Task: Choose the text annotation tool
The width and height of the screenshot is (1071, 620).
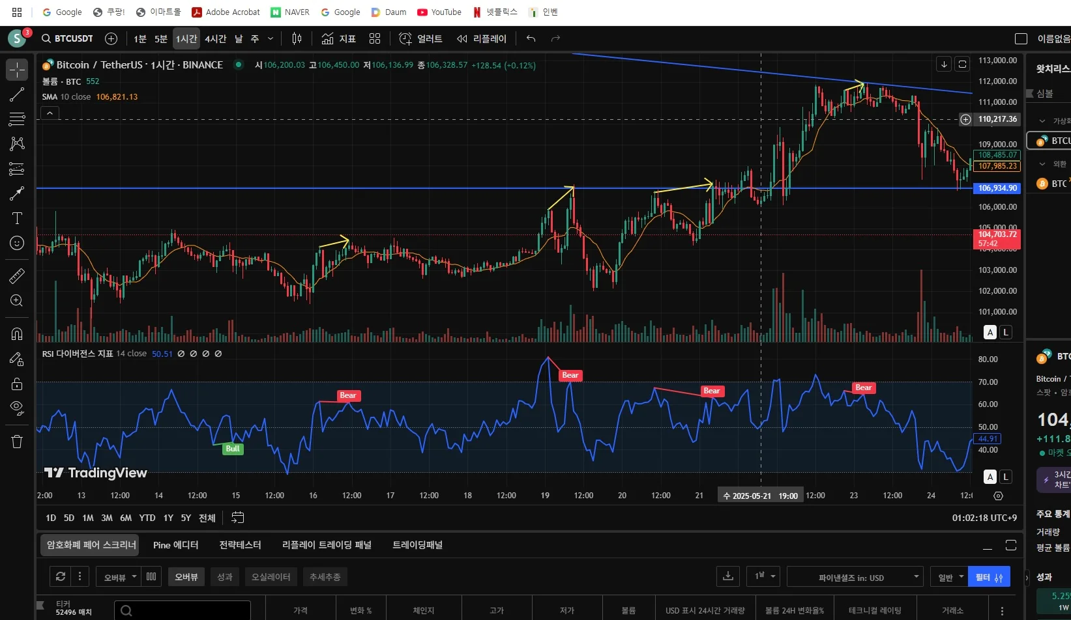Action: [17, 218]
